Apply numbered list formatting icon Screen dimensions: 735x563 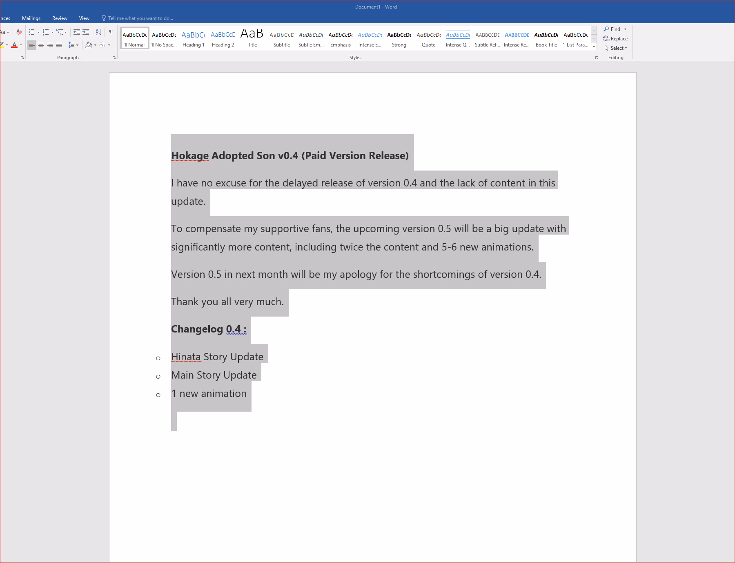(46, 32)
